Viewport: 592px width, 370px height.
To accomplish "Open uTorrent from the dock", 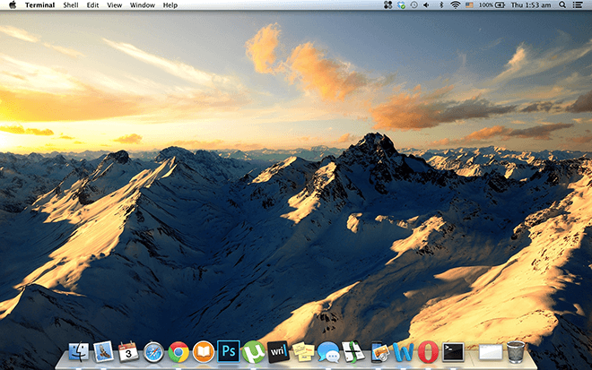I will coord(254,352).
